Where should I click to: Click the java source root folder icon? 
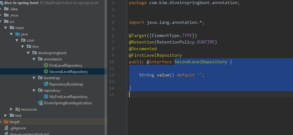(x=18, y=34)
